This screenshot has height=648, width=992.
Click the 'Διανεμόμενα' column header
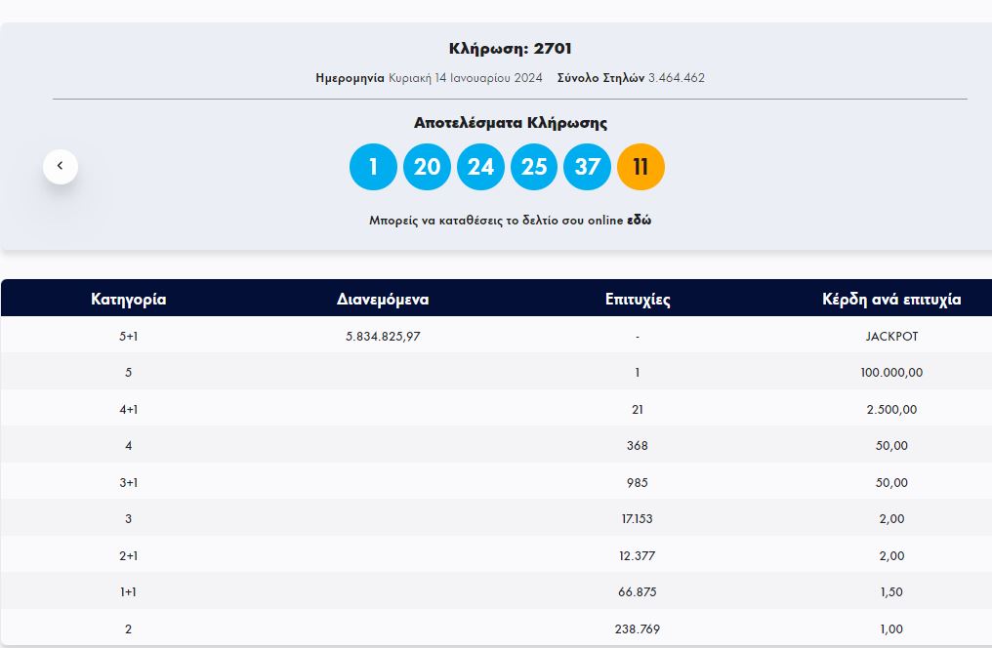pos(383,300)
